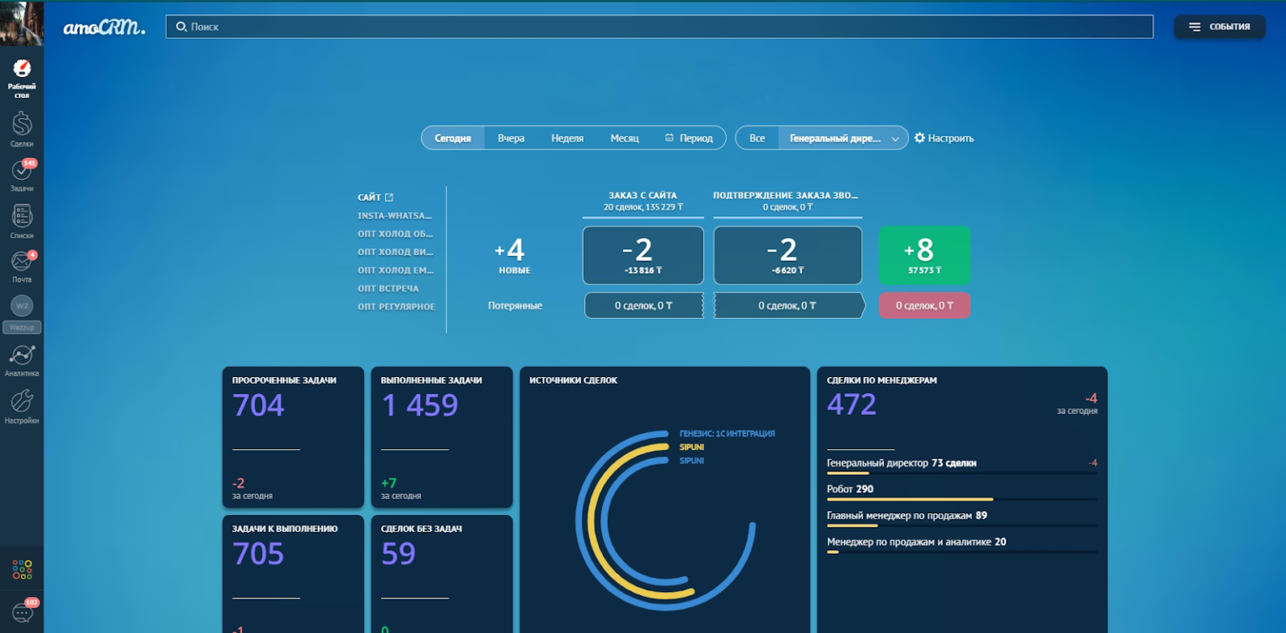Select the ОПТ РЕГУЛЯРНОЕ pipeline
Image resolution: width=1286 pixels, height=633 pixels.
[396, 307]
